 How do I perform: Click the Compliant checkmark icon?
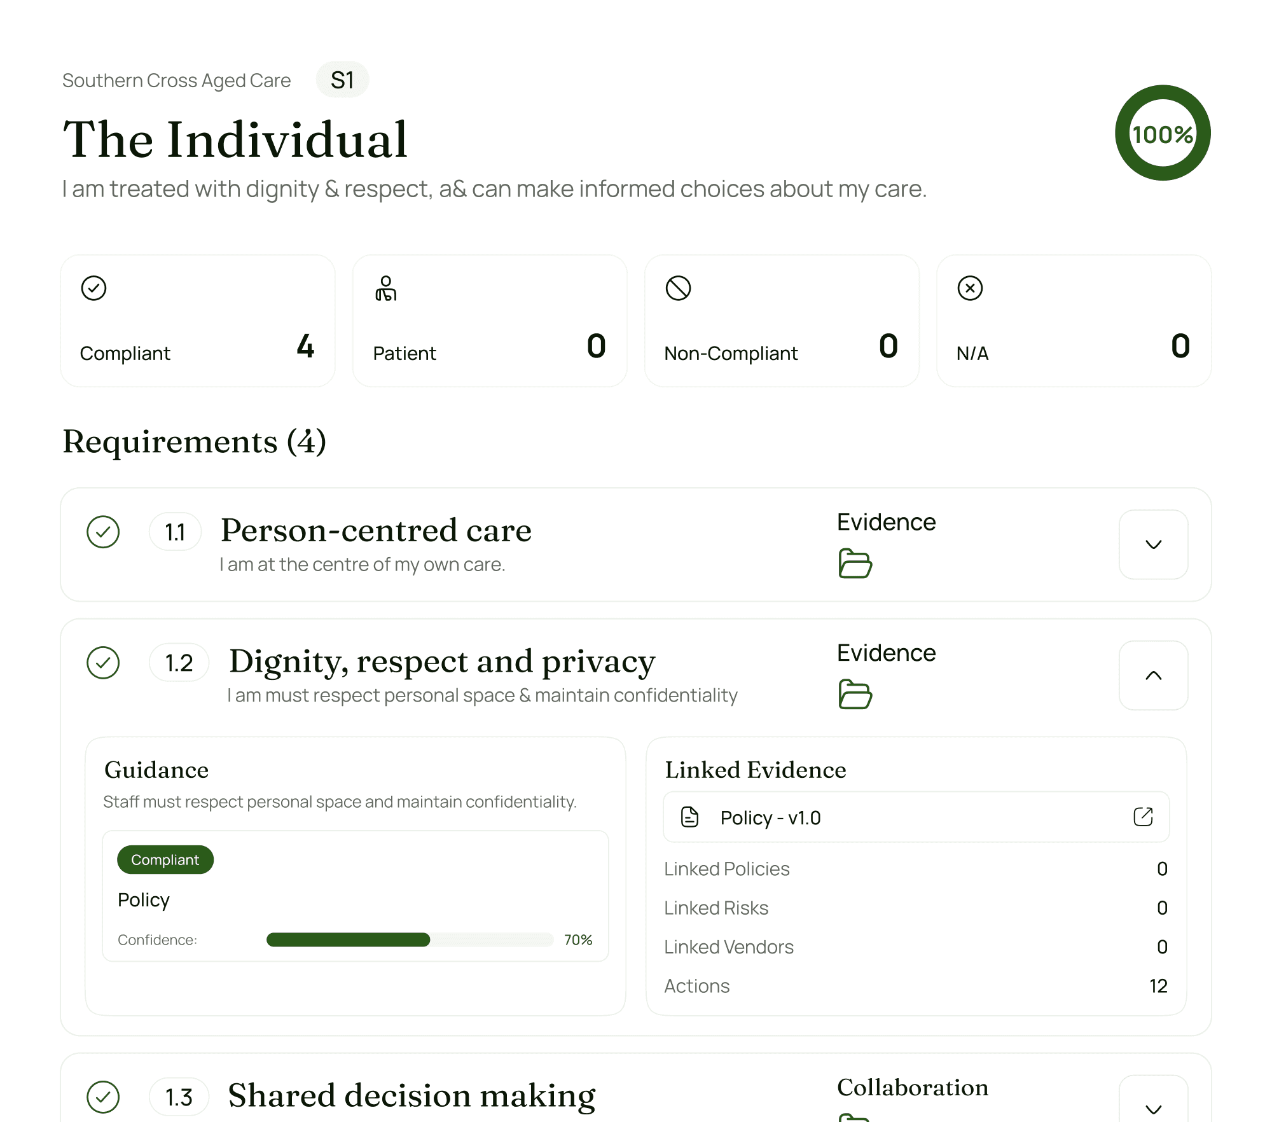[93, 287]
